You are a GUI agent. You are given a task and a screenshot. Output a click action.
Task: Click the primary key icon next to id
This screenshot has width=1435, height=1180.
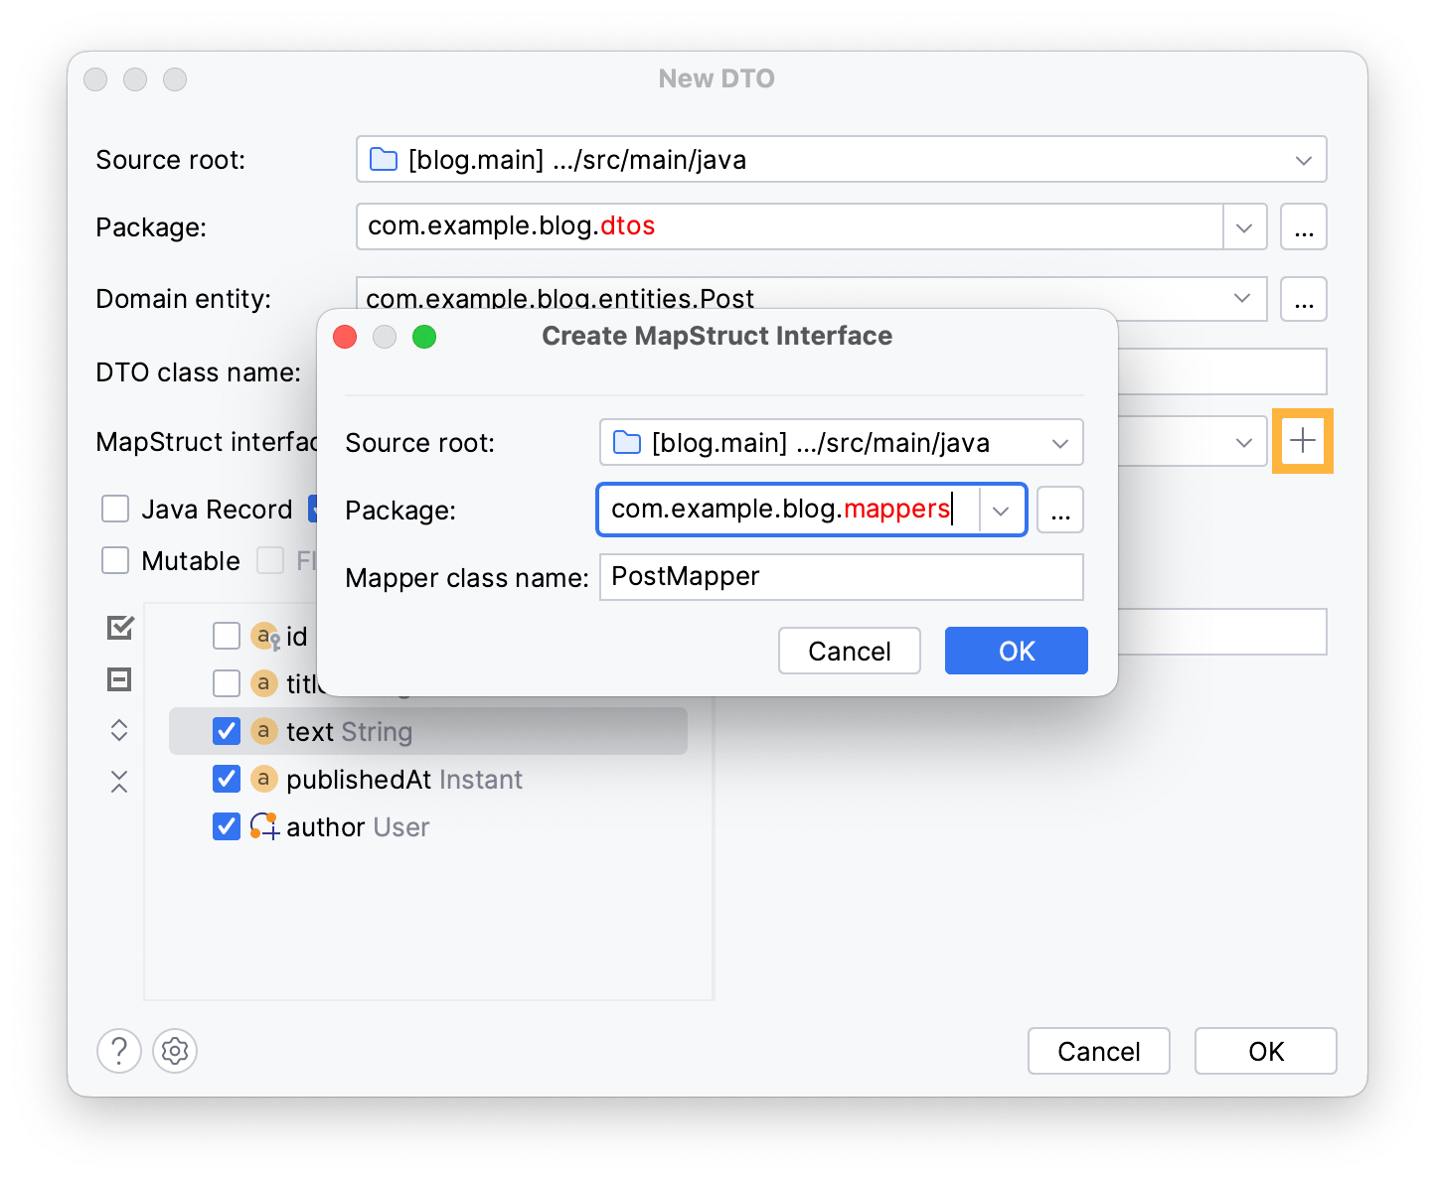point(264,636)
